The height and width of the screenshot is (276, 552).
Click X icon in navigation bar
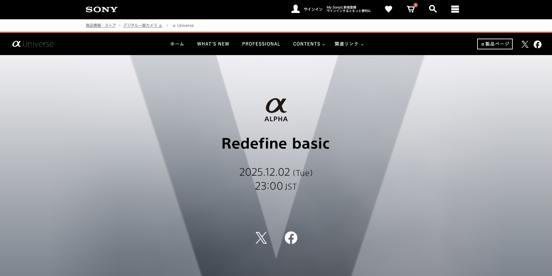coord(525,44)
